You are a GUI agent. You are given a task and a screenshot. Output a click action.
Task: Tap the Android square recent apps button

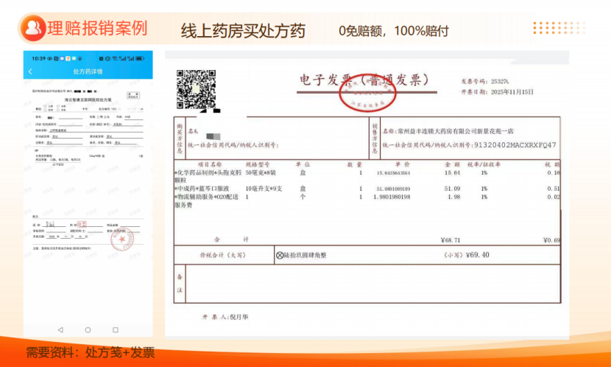click(x=116, y=329)
